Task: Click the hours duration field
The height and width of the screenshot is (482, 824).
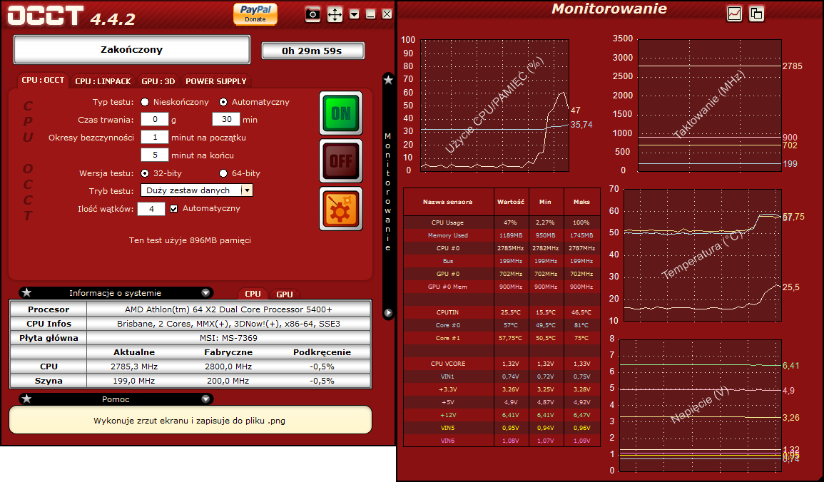Action: (155, 120)
